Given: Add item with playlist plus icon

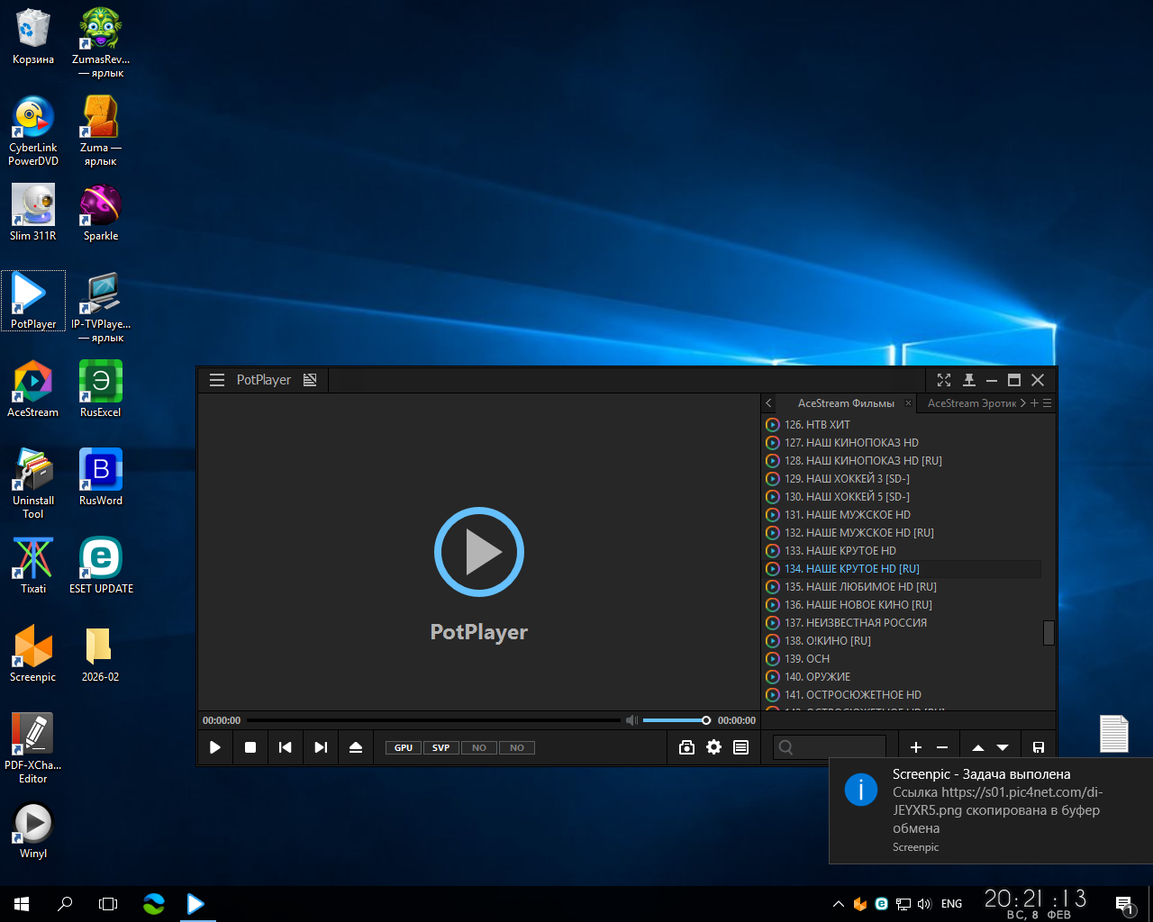Looking at the screenshot, I should (x=915, y=747).
